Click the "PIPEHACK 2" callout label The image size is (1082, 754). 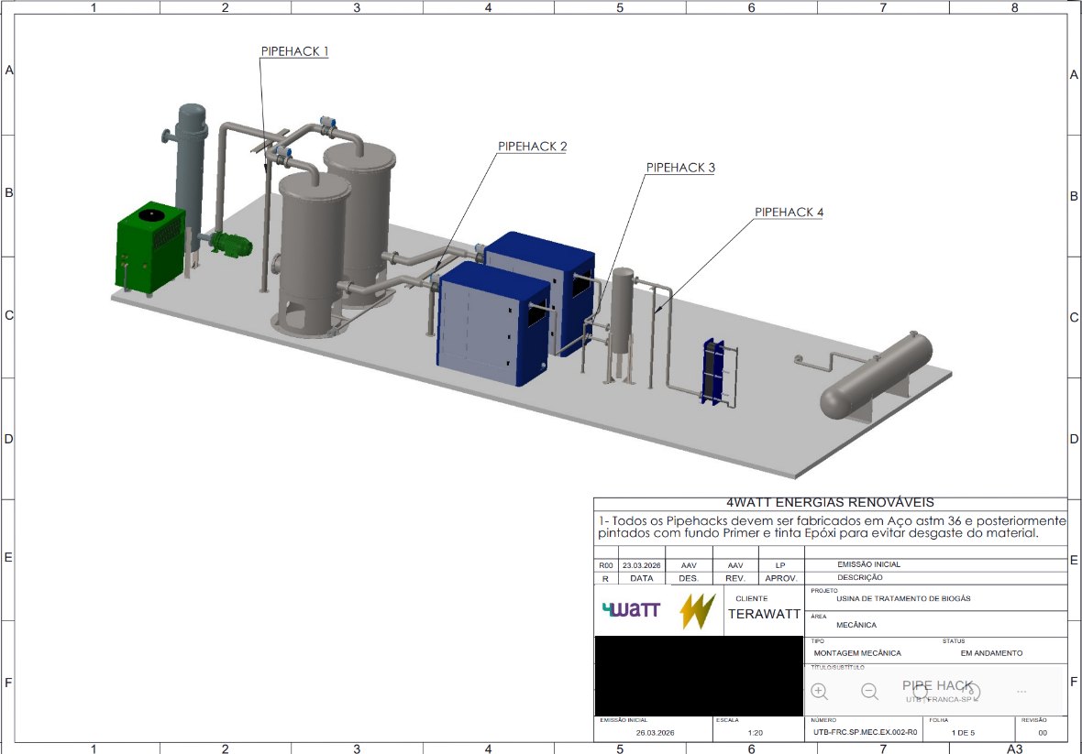[532, 147]
